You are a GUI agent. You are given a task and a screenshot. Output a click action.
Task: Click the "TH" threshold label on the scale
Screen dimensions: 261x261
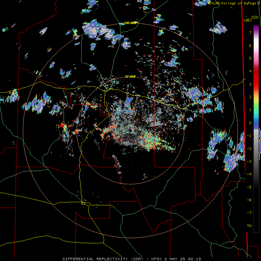(249, 226)
